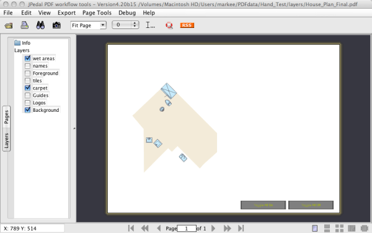
Task: Switch to the Pages side tab
Action: point(6,117)
